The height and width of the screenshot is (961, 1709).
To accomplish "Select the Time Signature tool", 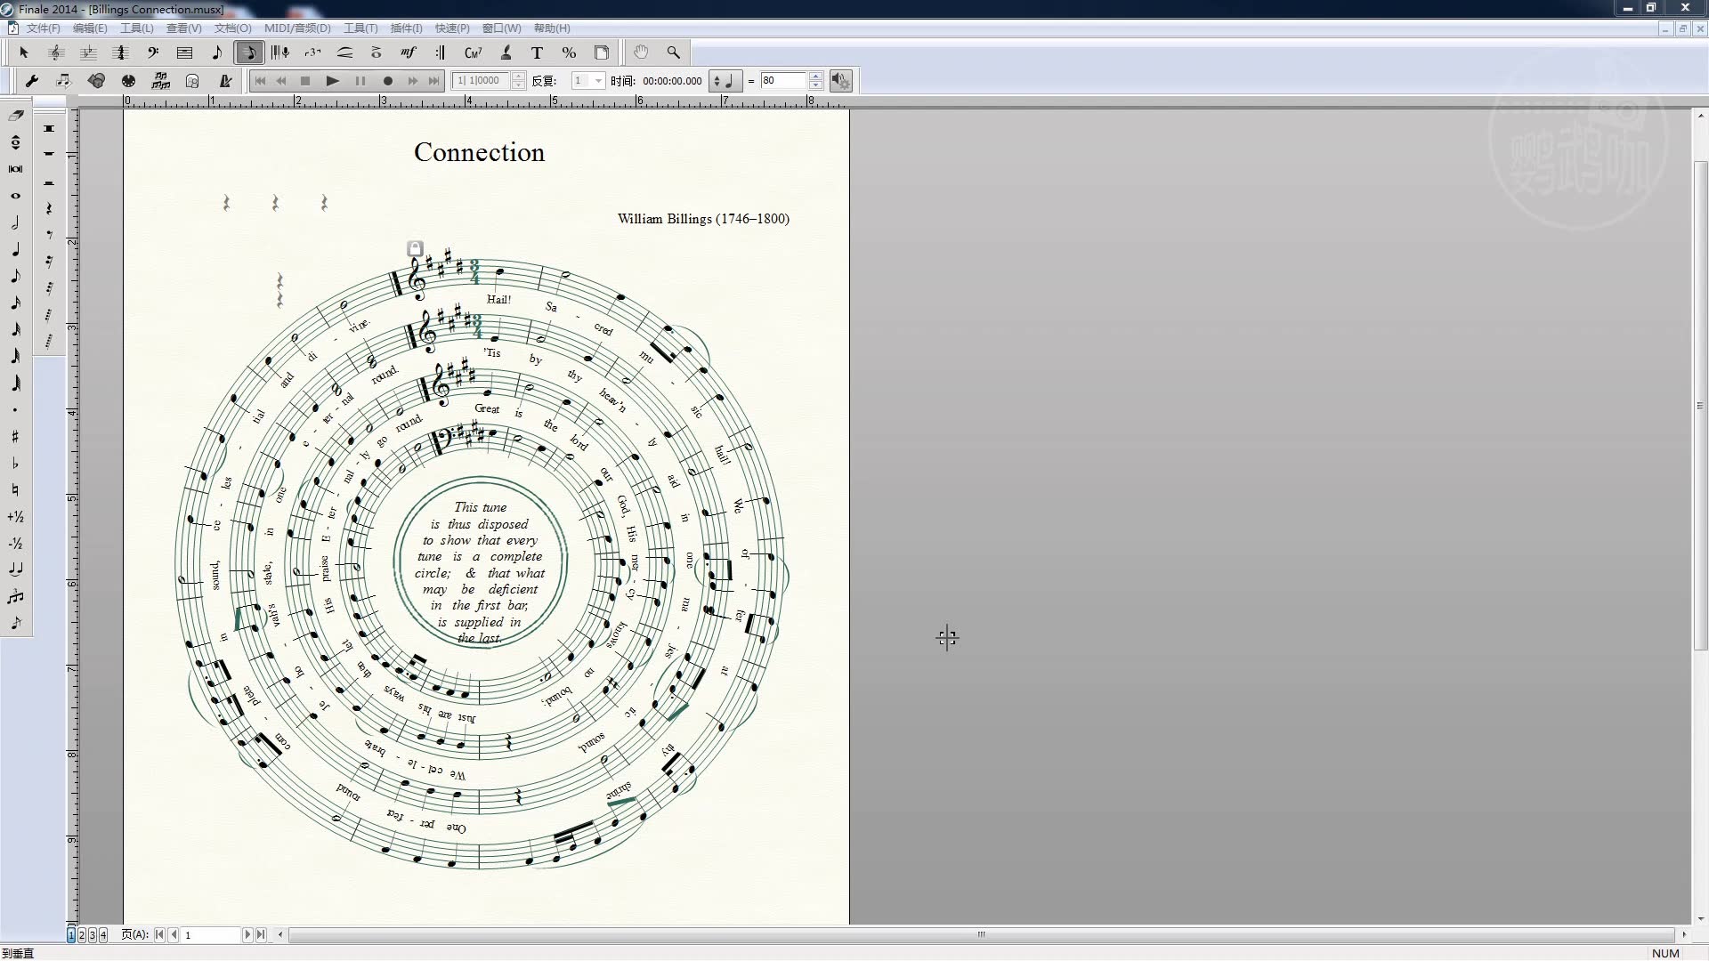I will pos(120,52).
